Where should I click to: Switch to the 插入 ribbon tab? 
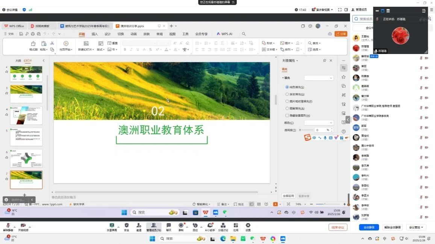[x=95, y=34]
